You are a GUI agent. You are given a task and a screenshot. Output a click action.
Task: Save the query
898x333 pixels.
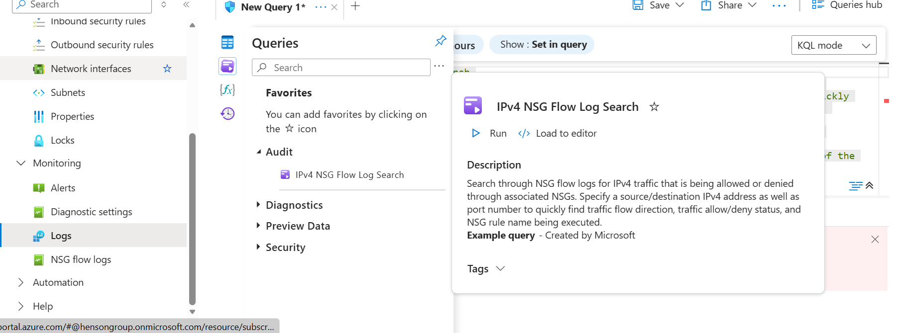tap(652, 5)
